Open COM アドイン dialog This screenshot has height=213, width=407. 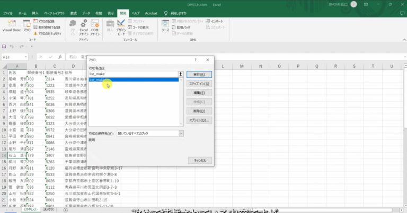coord(95,26)
